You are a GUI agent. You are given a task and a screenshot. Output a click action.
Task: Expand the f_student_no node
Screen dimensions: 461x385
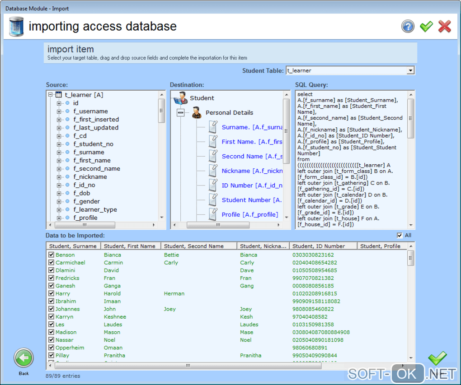59,144
